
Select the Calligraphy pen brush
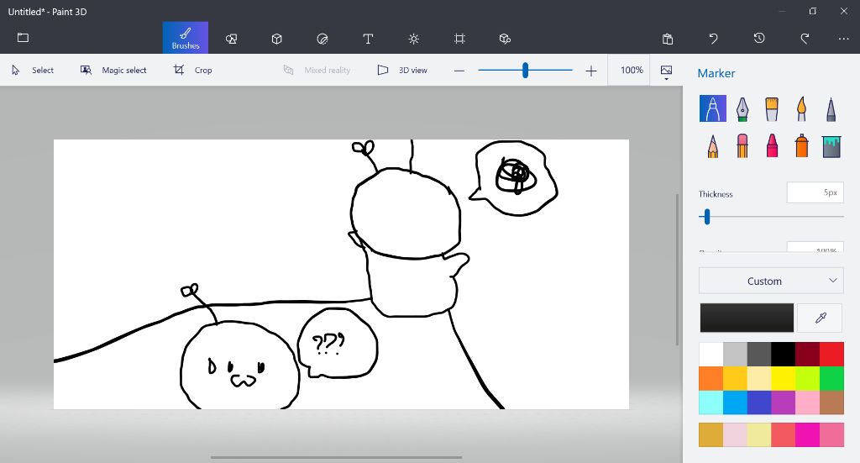(742, 108)
